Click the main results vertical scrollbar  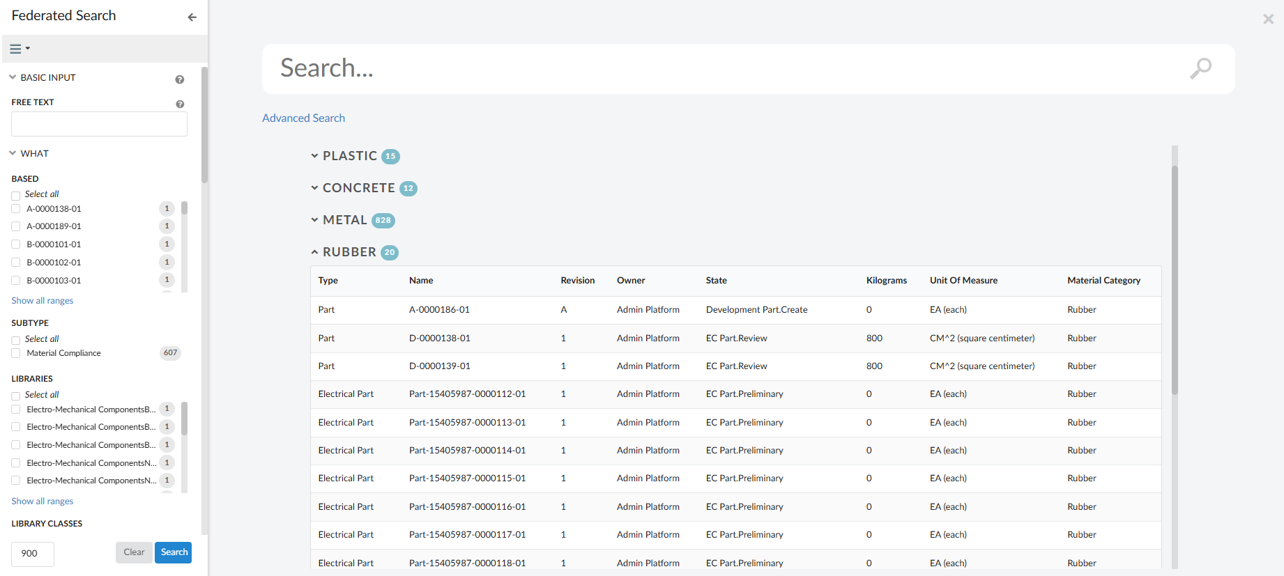[1175, 279]
